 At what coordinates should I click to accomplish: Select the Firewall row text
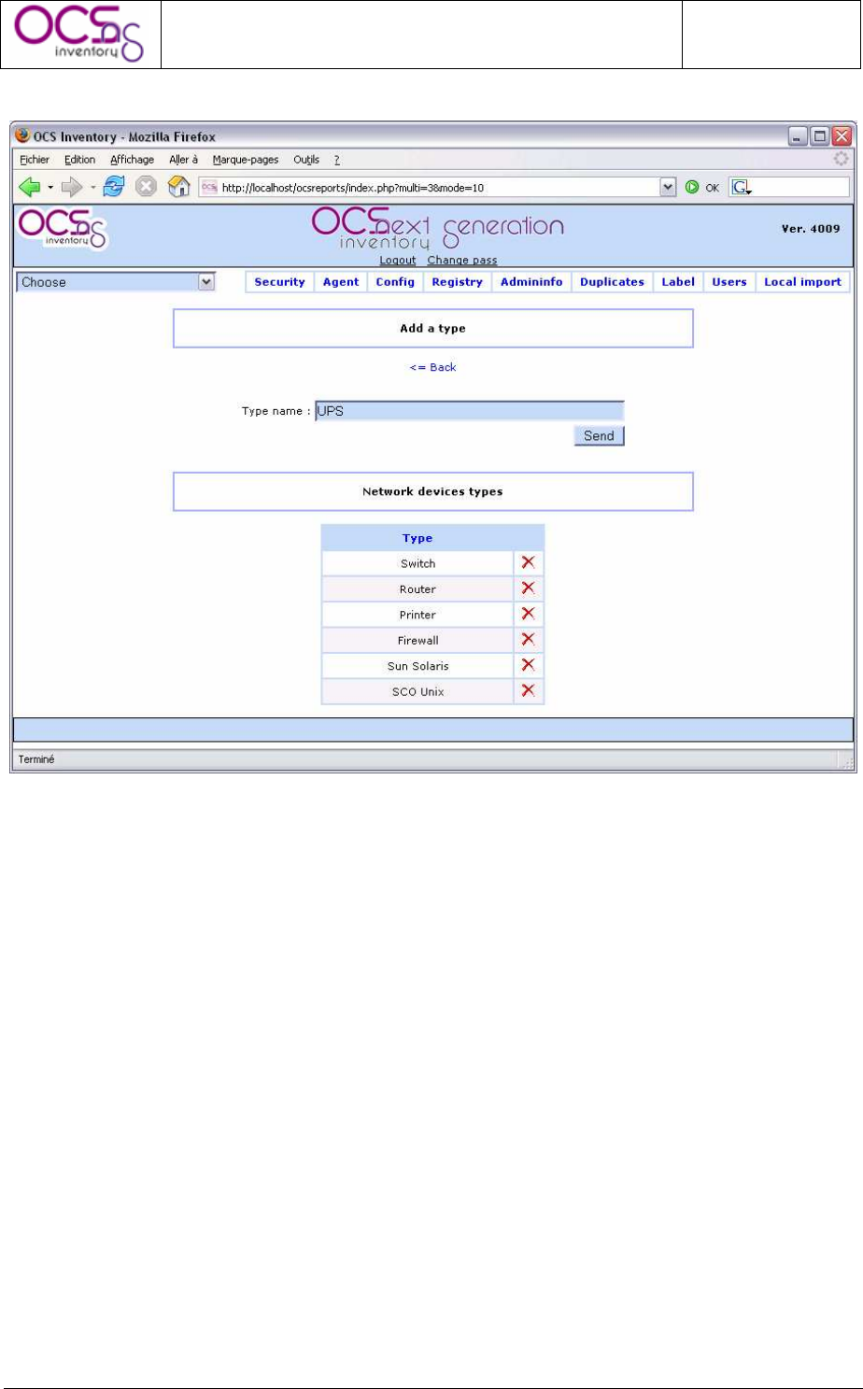pos(417,641)
